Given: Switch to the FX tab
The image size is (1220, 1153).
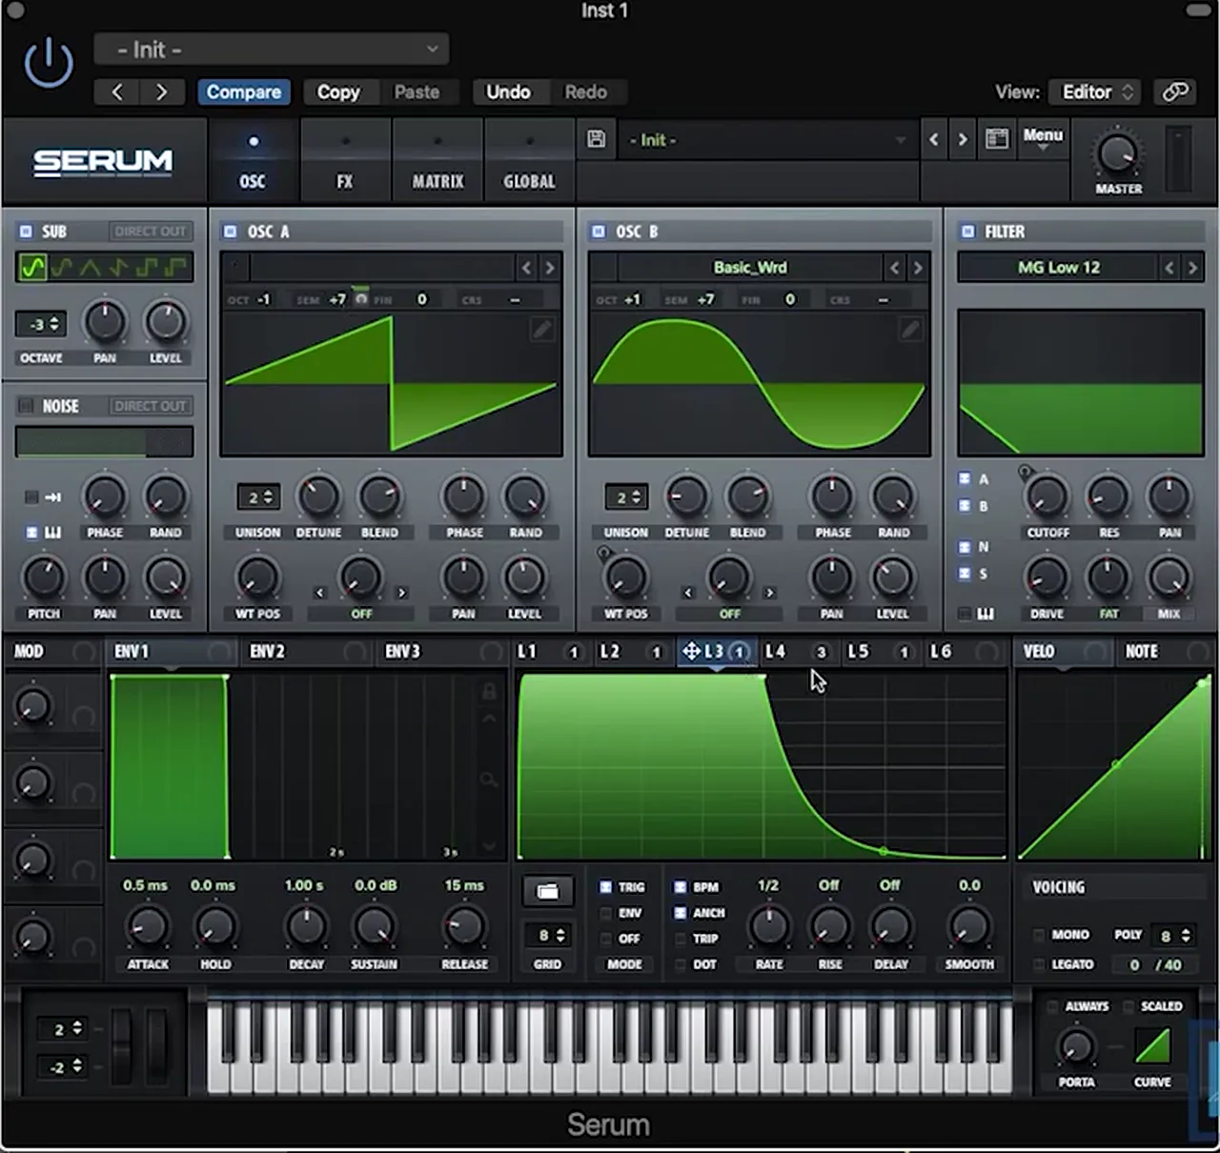Looking at the screenshot, I should point(344,160).
